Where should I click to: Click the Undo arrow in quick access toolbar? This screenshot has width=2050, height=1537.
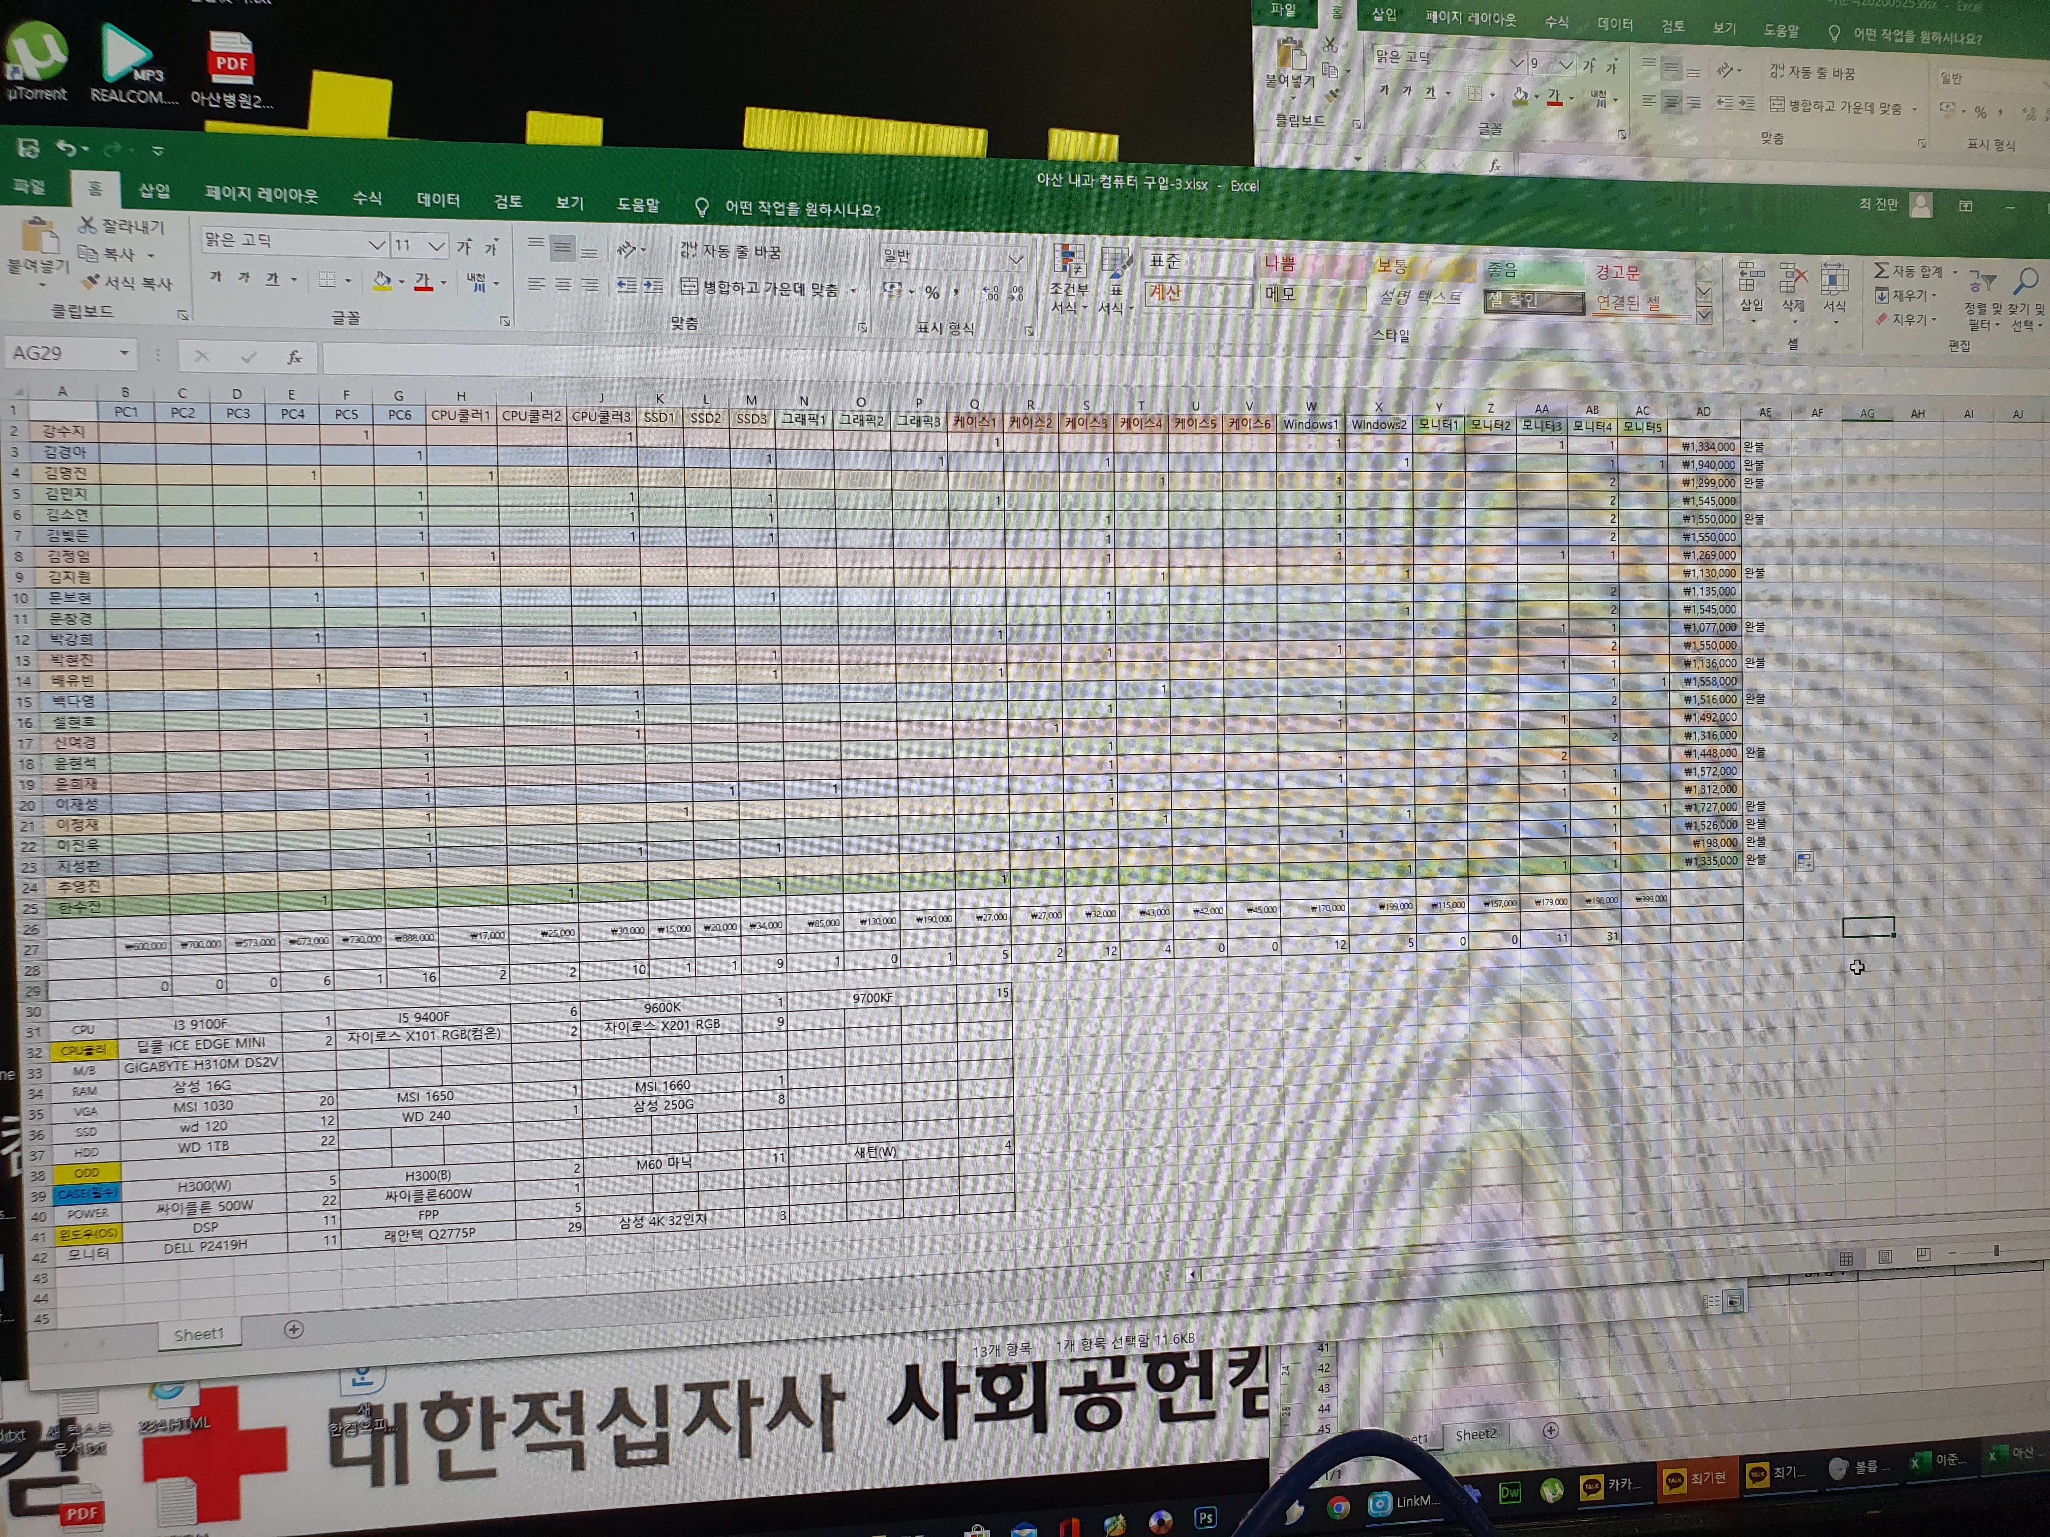(66, 147)
